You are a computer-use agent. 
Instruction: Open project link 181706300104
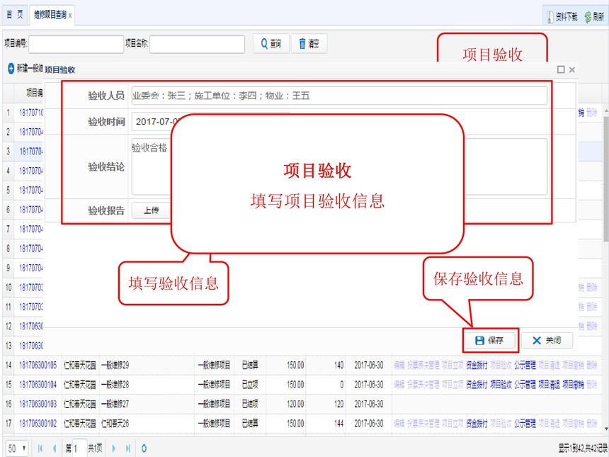tap(38, 385)
